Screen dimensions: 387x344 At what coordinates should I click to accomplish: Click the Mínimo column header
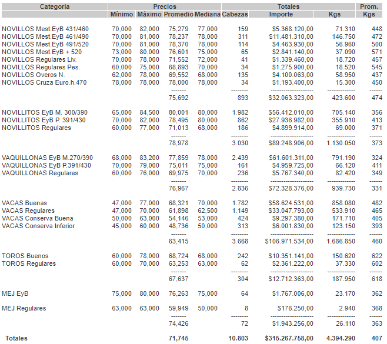(122, 15)
